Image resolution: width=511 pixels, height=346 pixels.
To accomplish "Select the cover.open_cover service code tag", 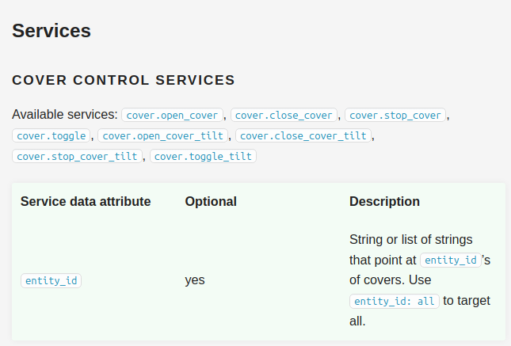I will (x=172, y=116).
